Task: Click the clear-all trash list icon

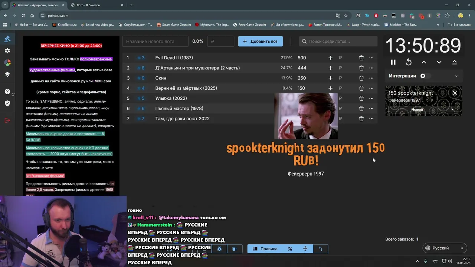Action: point(235,249)
